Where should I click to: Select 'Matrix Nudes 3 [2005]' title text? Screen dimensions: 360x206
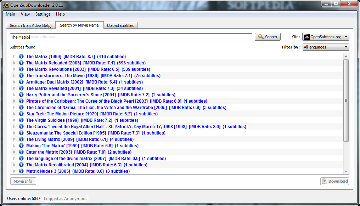coord(48,171)
